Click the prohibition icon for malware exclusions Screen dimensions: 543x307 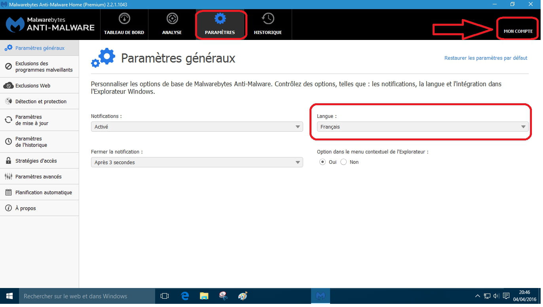(8, 67)
